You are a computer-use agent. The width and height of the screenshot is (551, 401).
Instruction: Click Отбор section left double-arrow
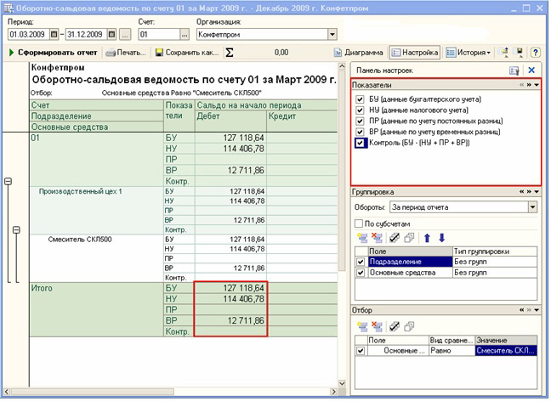(x=522, y=310)
